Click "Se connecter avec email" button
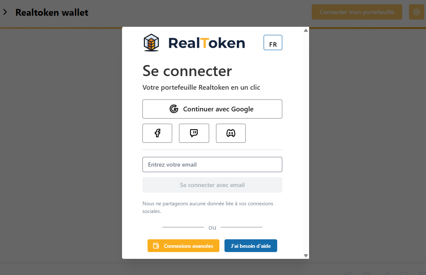 [x=212, y=185]
